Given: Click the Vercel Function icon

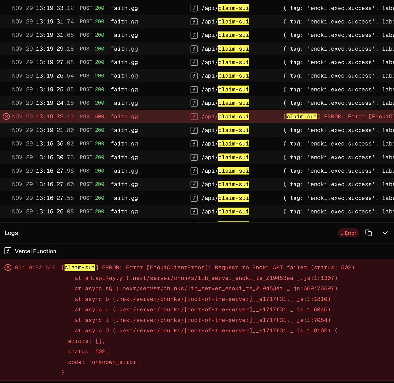Looking at the screenshot, I should pos(8,251).
